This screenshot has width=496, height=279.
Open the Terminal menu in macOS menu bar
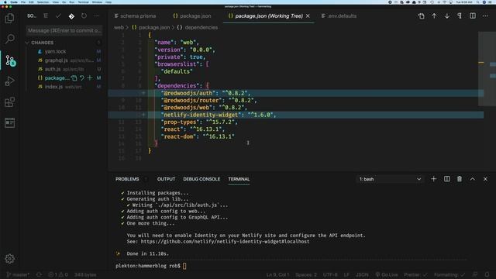(x=83, y=2)
